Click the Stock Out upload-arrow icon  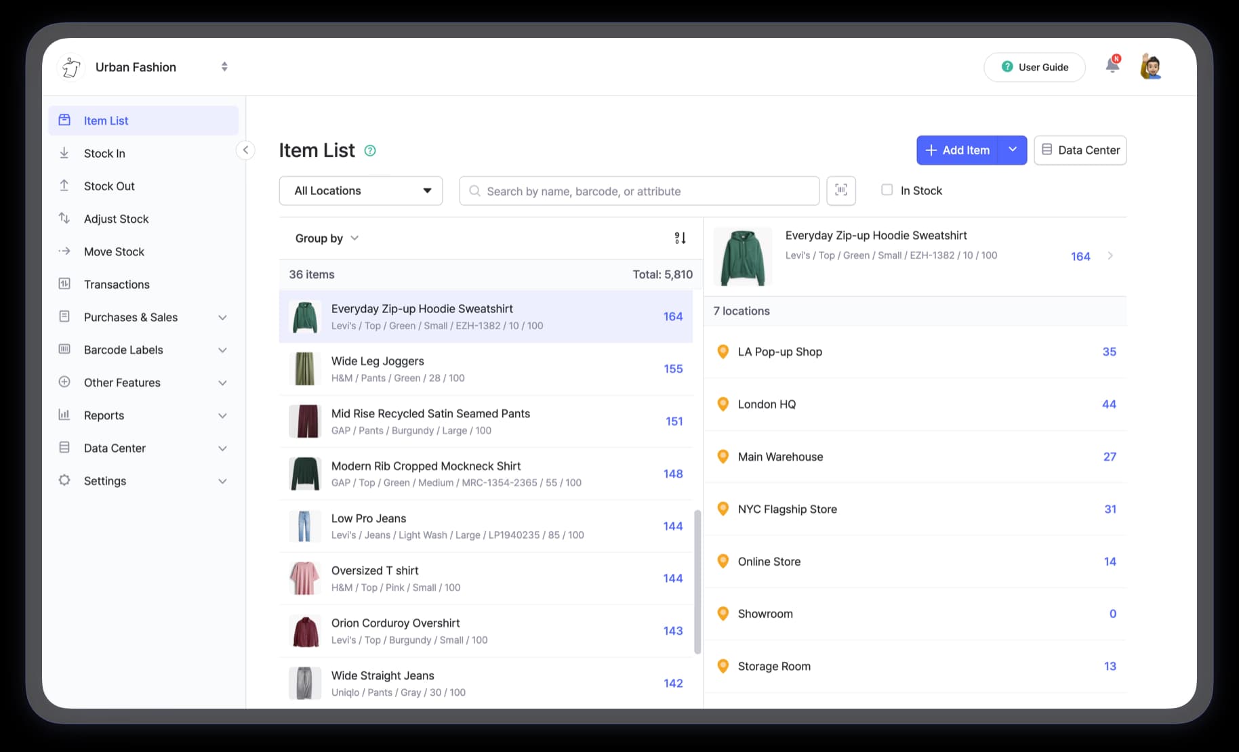click(x=64, y=186)
